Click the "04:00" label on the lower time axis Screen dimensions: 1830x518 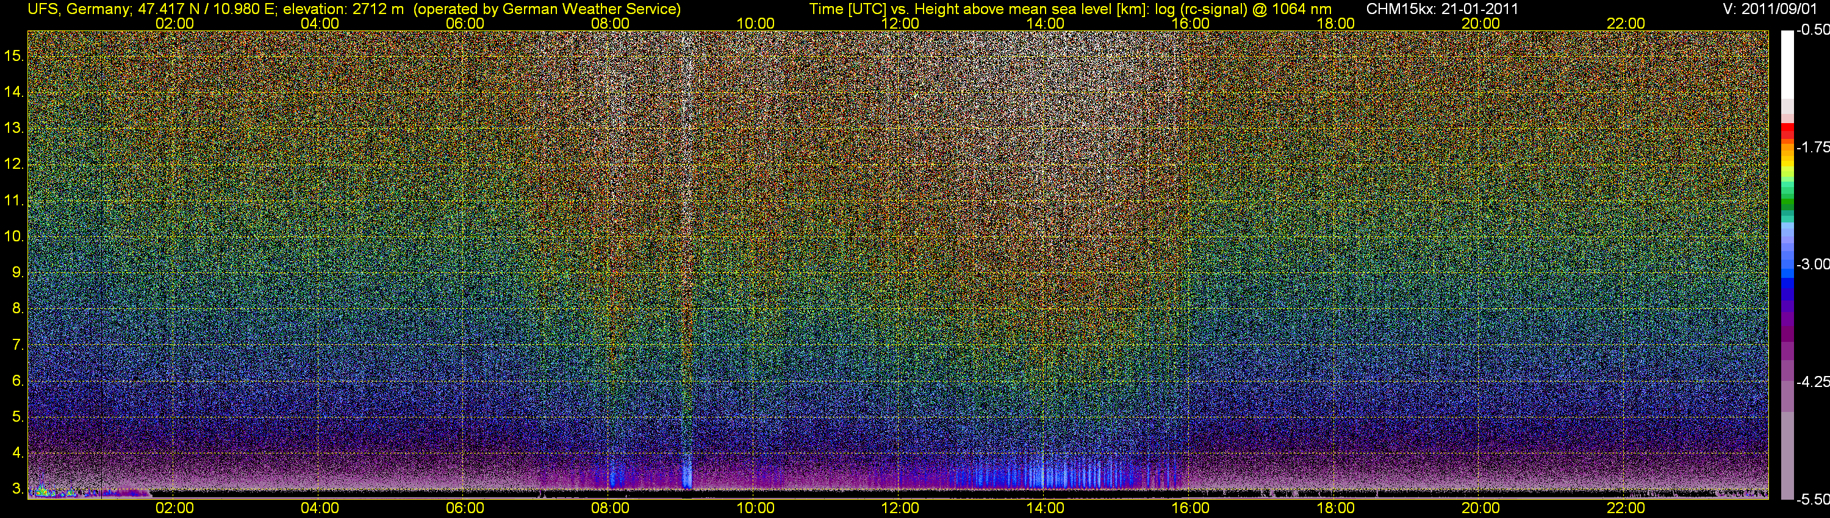(320, 508)
